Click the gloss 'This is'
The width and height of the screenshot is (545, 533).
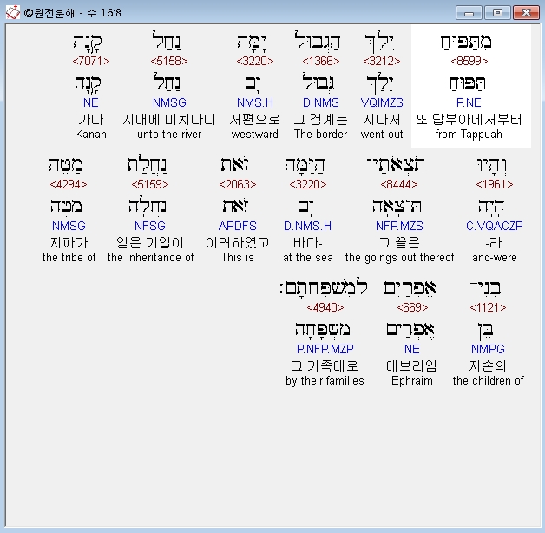coord(238,258)
